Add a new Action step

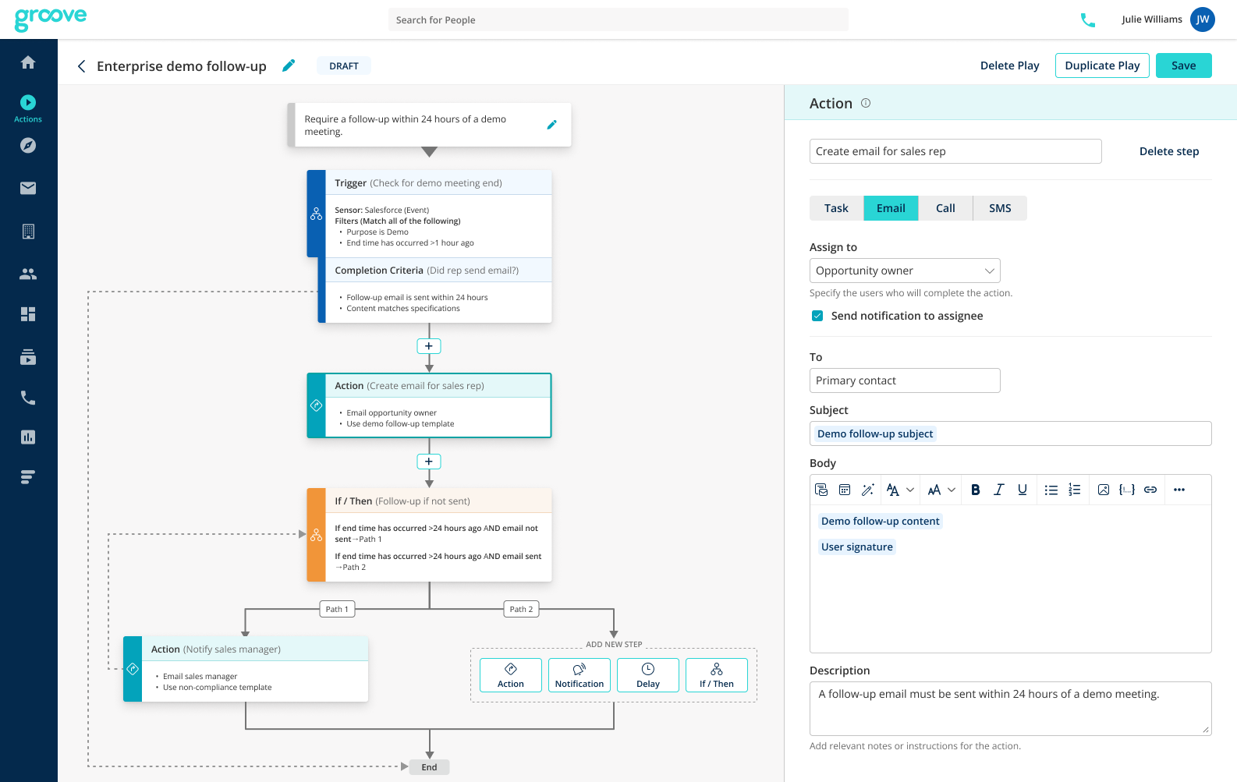tap(511, 675)
